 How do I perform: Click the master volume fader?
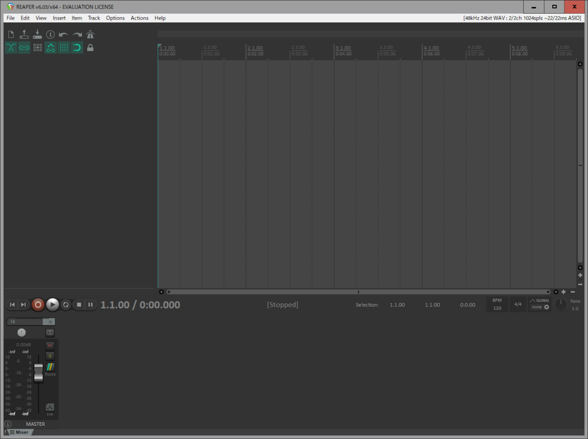pyautogui.click(x=38, y=372)
